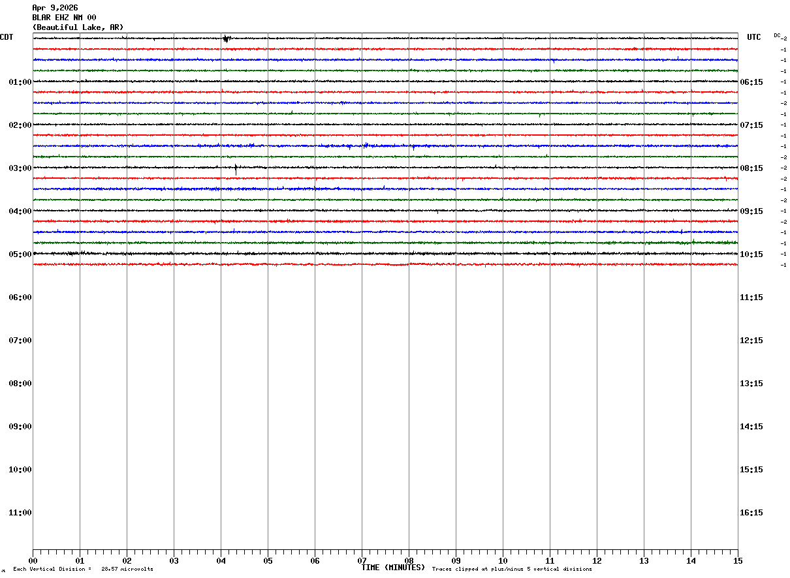
Task: Click the black seismic burst near minute 04, top trace
Action: (227, 38)
